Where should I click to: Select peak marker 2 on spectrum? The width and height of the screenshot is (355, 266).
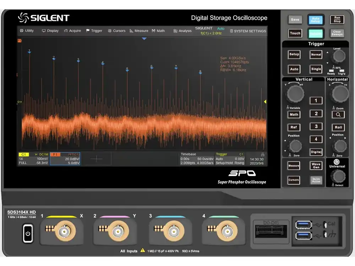click(x=54, y=58)
